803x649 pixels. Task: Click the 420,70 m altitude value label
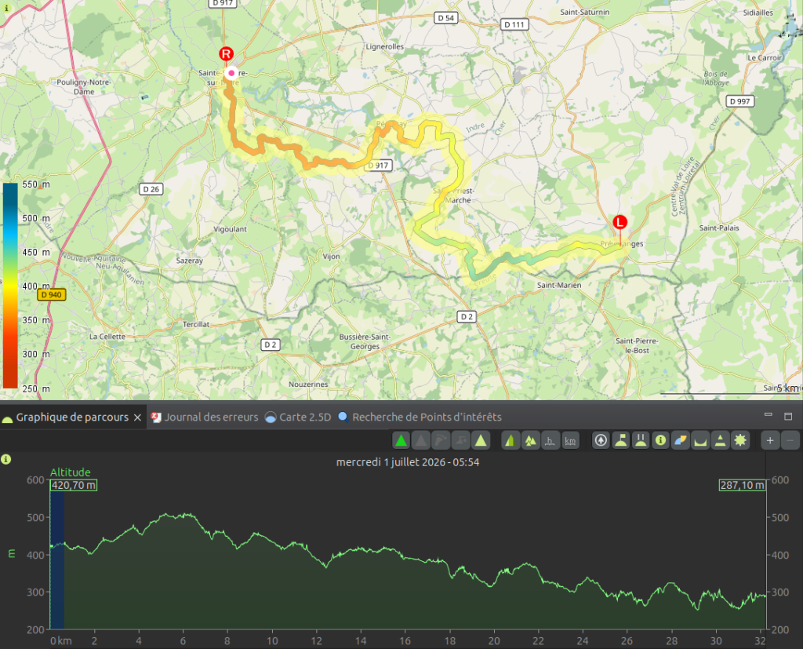(x=74, y=485)
